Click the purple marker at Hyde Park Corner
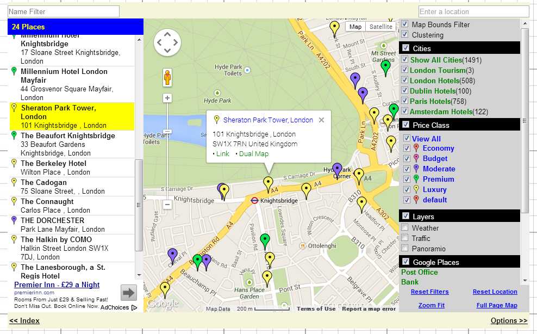Screen dimensions: 537x334 click(338, 171)
